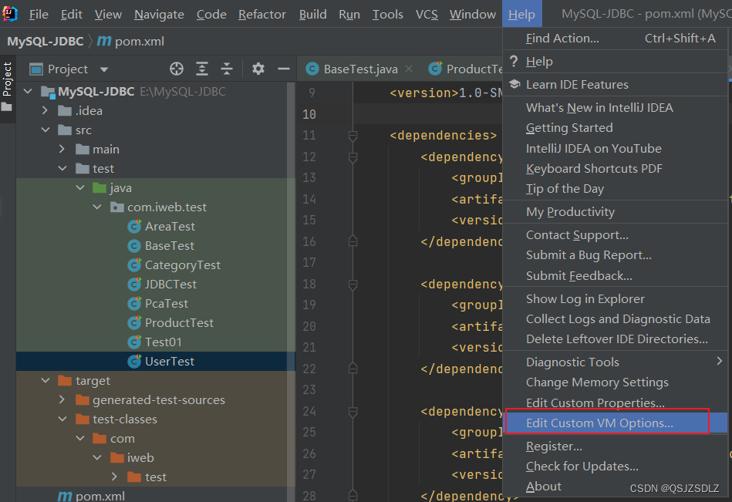Viewport: 732px width, 502px height.
Task: Click the JDBCTest class icon
Action: point(134,284)
